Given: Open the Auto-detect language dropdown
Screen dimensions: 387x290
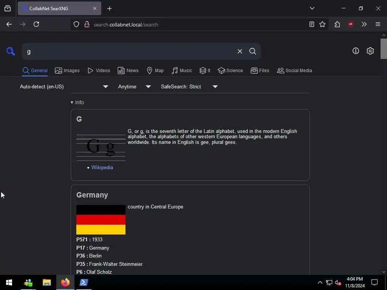Looking at the screenshot, I should [x=64, y=86].
